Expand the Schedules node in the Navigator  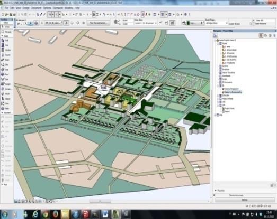[218, 95]
